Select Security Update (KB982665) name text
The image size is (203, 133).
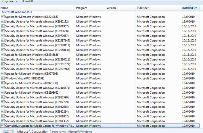click(37, 107)
